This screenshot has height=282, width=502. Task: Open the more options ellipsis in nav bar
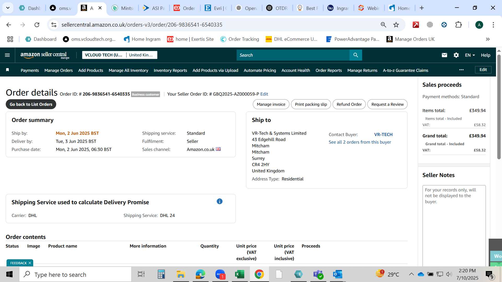(461, 70)
